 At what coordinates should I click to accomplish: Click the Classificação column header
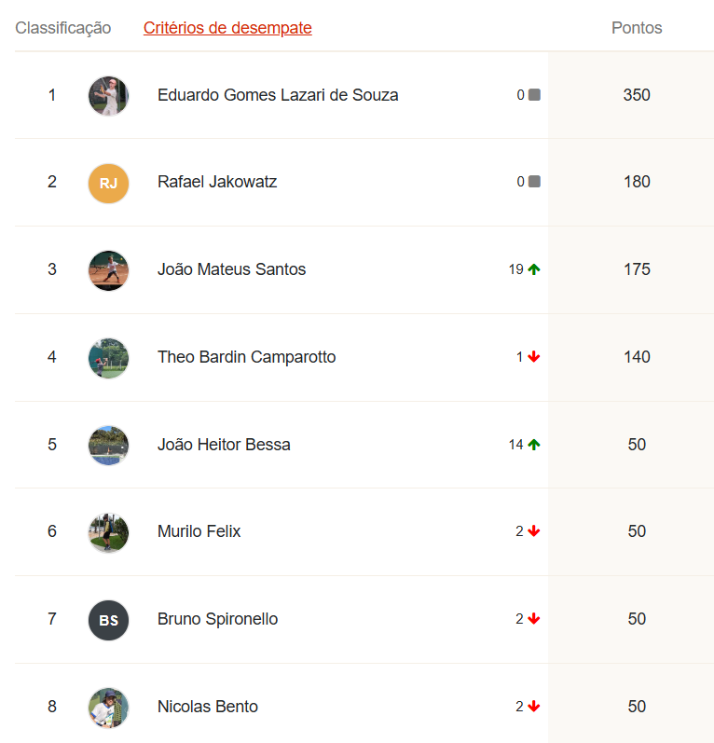click(63, 28)
